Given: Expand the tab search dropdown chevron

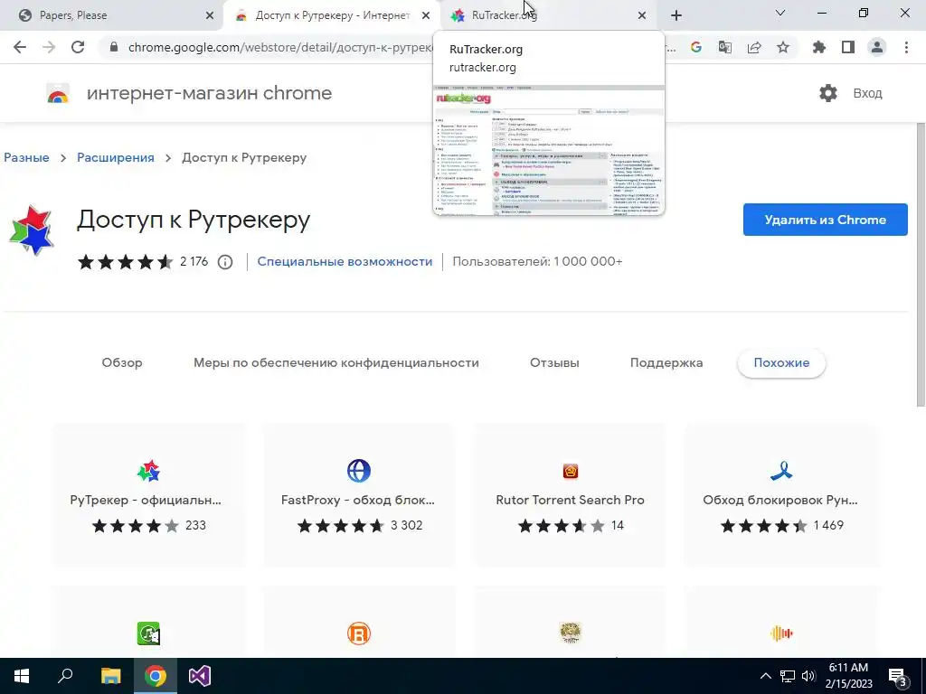Looking at the screenshot, I should tap(780, 13).
